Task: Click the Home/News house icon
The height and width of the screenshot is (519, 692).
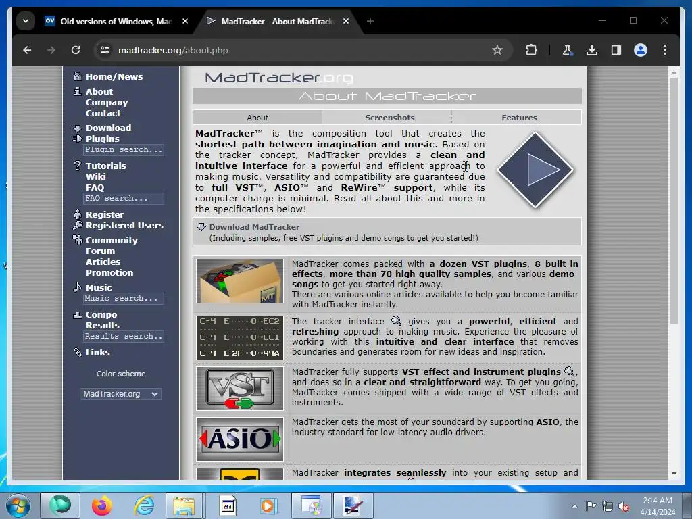Action: click(78, 76)
